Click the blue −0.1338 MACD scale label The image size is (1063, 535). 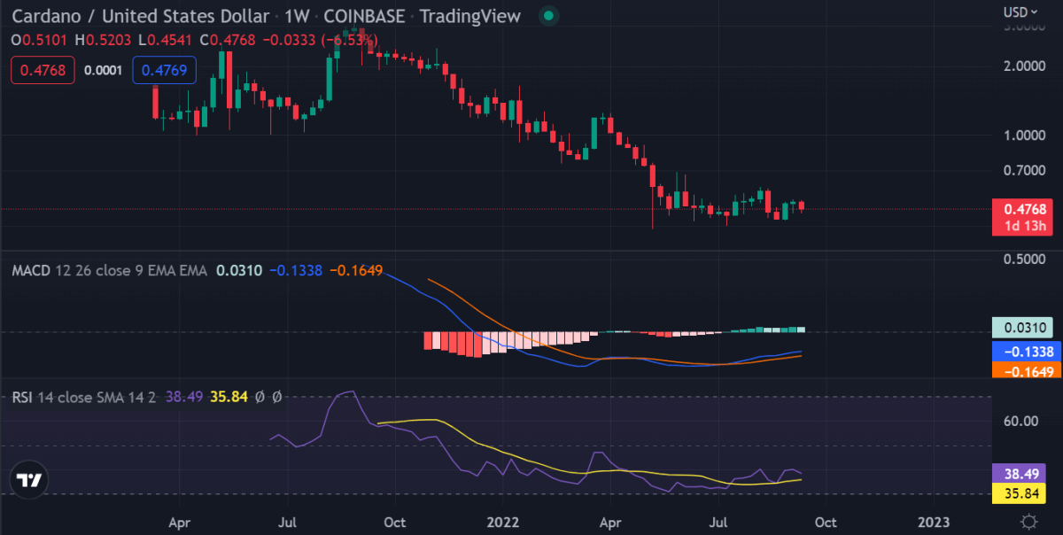coord(1026,351)
